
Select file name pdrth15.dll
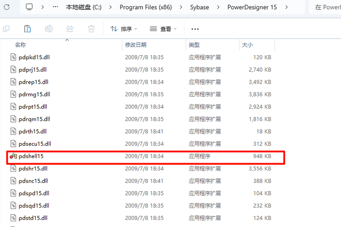click(x=33, y=132)
